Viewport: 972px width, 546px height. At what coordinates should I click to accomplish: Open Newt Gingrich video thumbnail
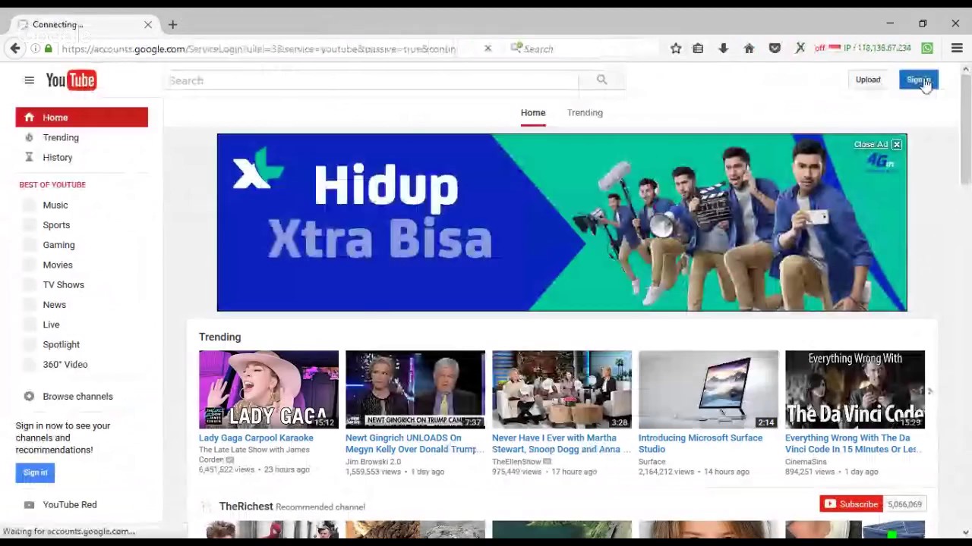415,389
